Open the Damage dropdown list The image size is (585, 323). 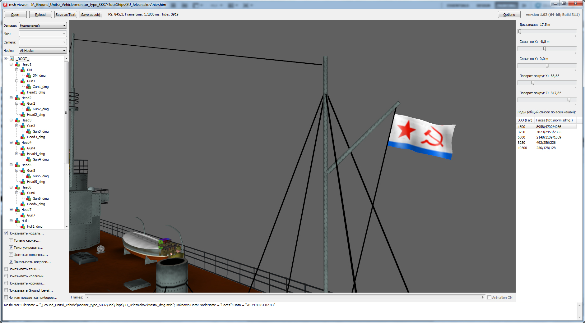click(43, 25)
